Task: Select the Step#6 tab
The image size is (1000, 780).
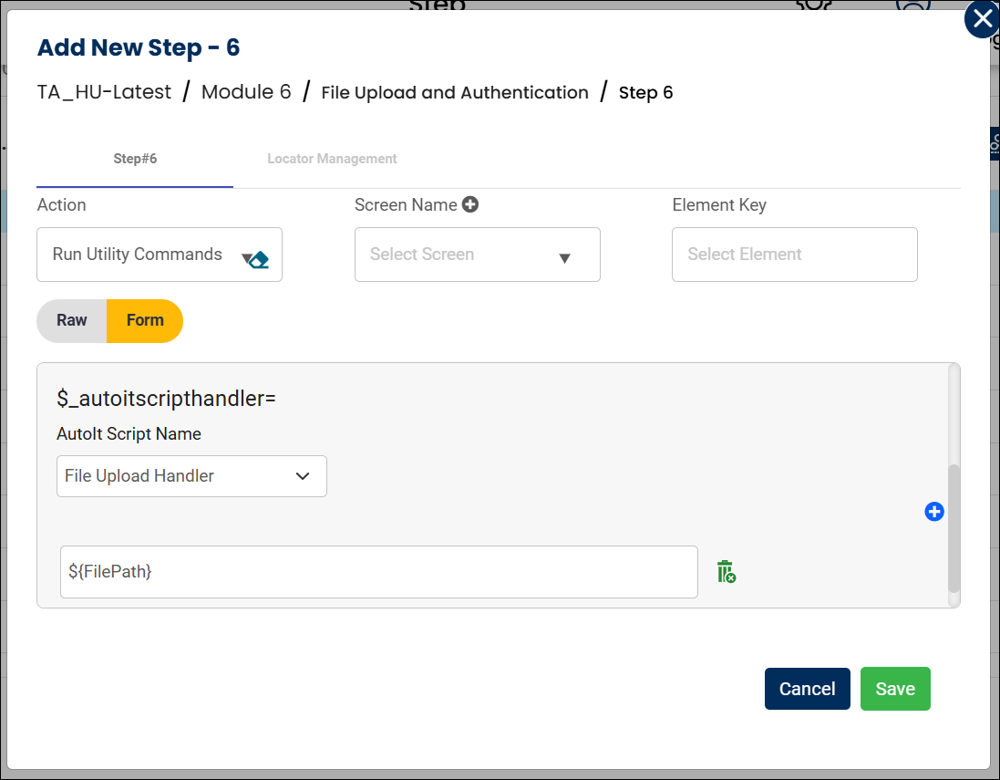Action: 135,159
